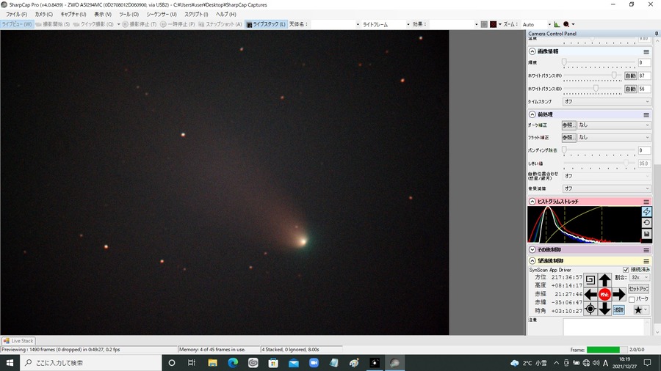
Task: Open the Sequencer (シーケンサー) menu
Action: (162, 15)
